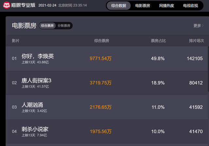209x146 pixels.
Task: Click the 票房占比 column header
Action: point(158,41)
